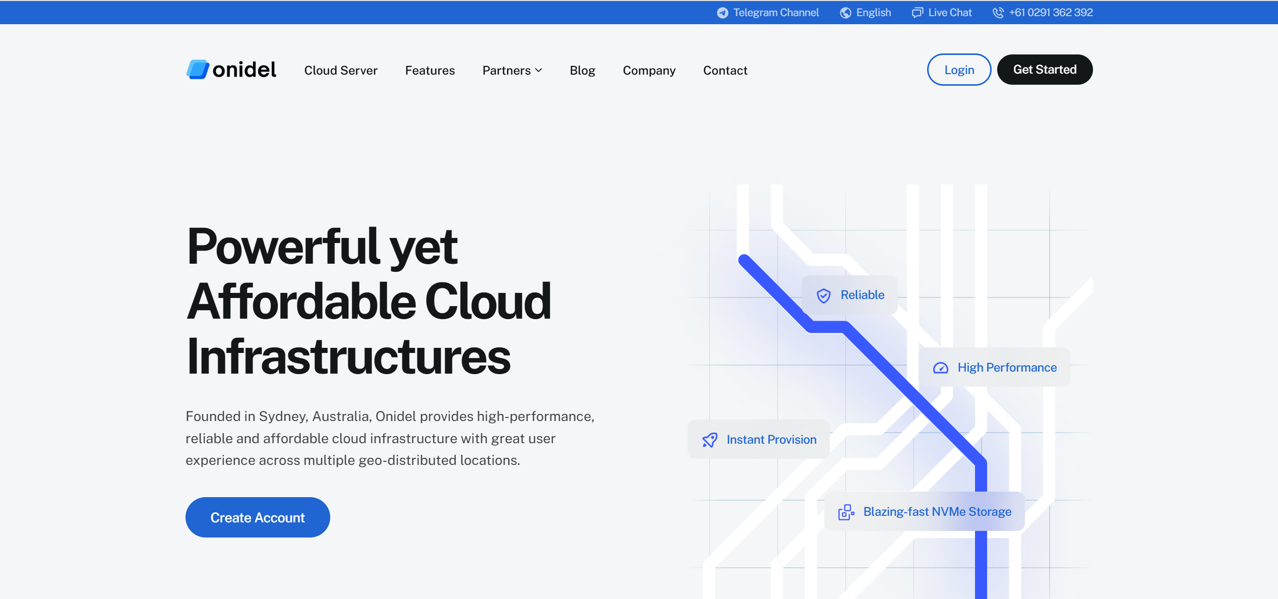
Task: Click the Blazing-fast NVMe Storage label text
Action: [x=937, y=512]
